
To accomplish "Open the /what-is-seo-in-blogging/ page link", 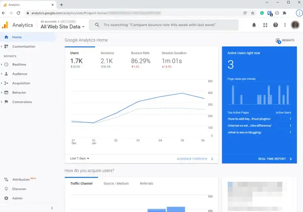I will [x=245, y=132].
